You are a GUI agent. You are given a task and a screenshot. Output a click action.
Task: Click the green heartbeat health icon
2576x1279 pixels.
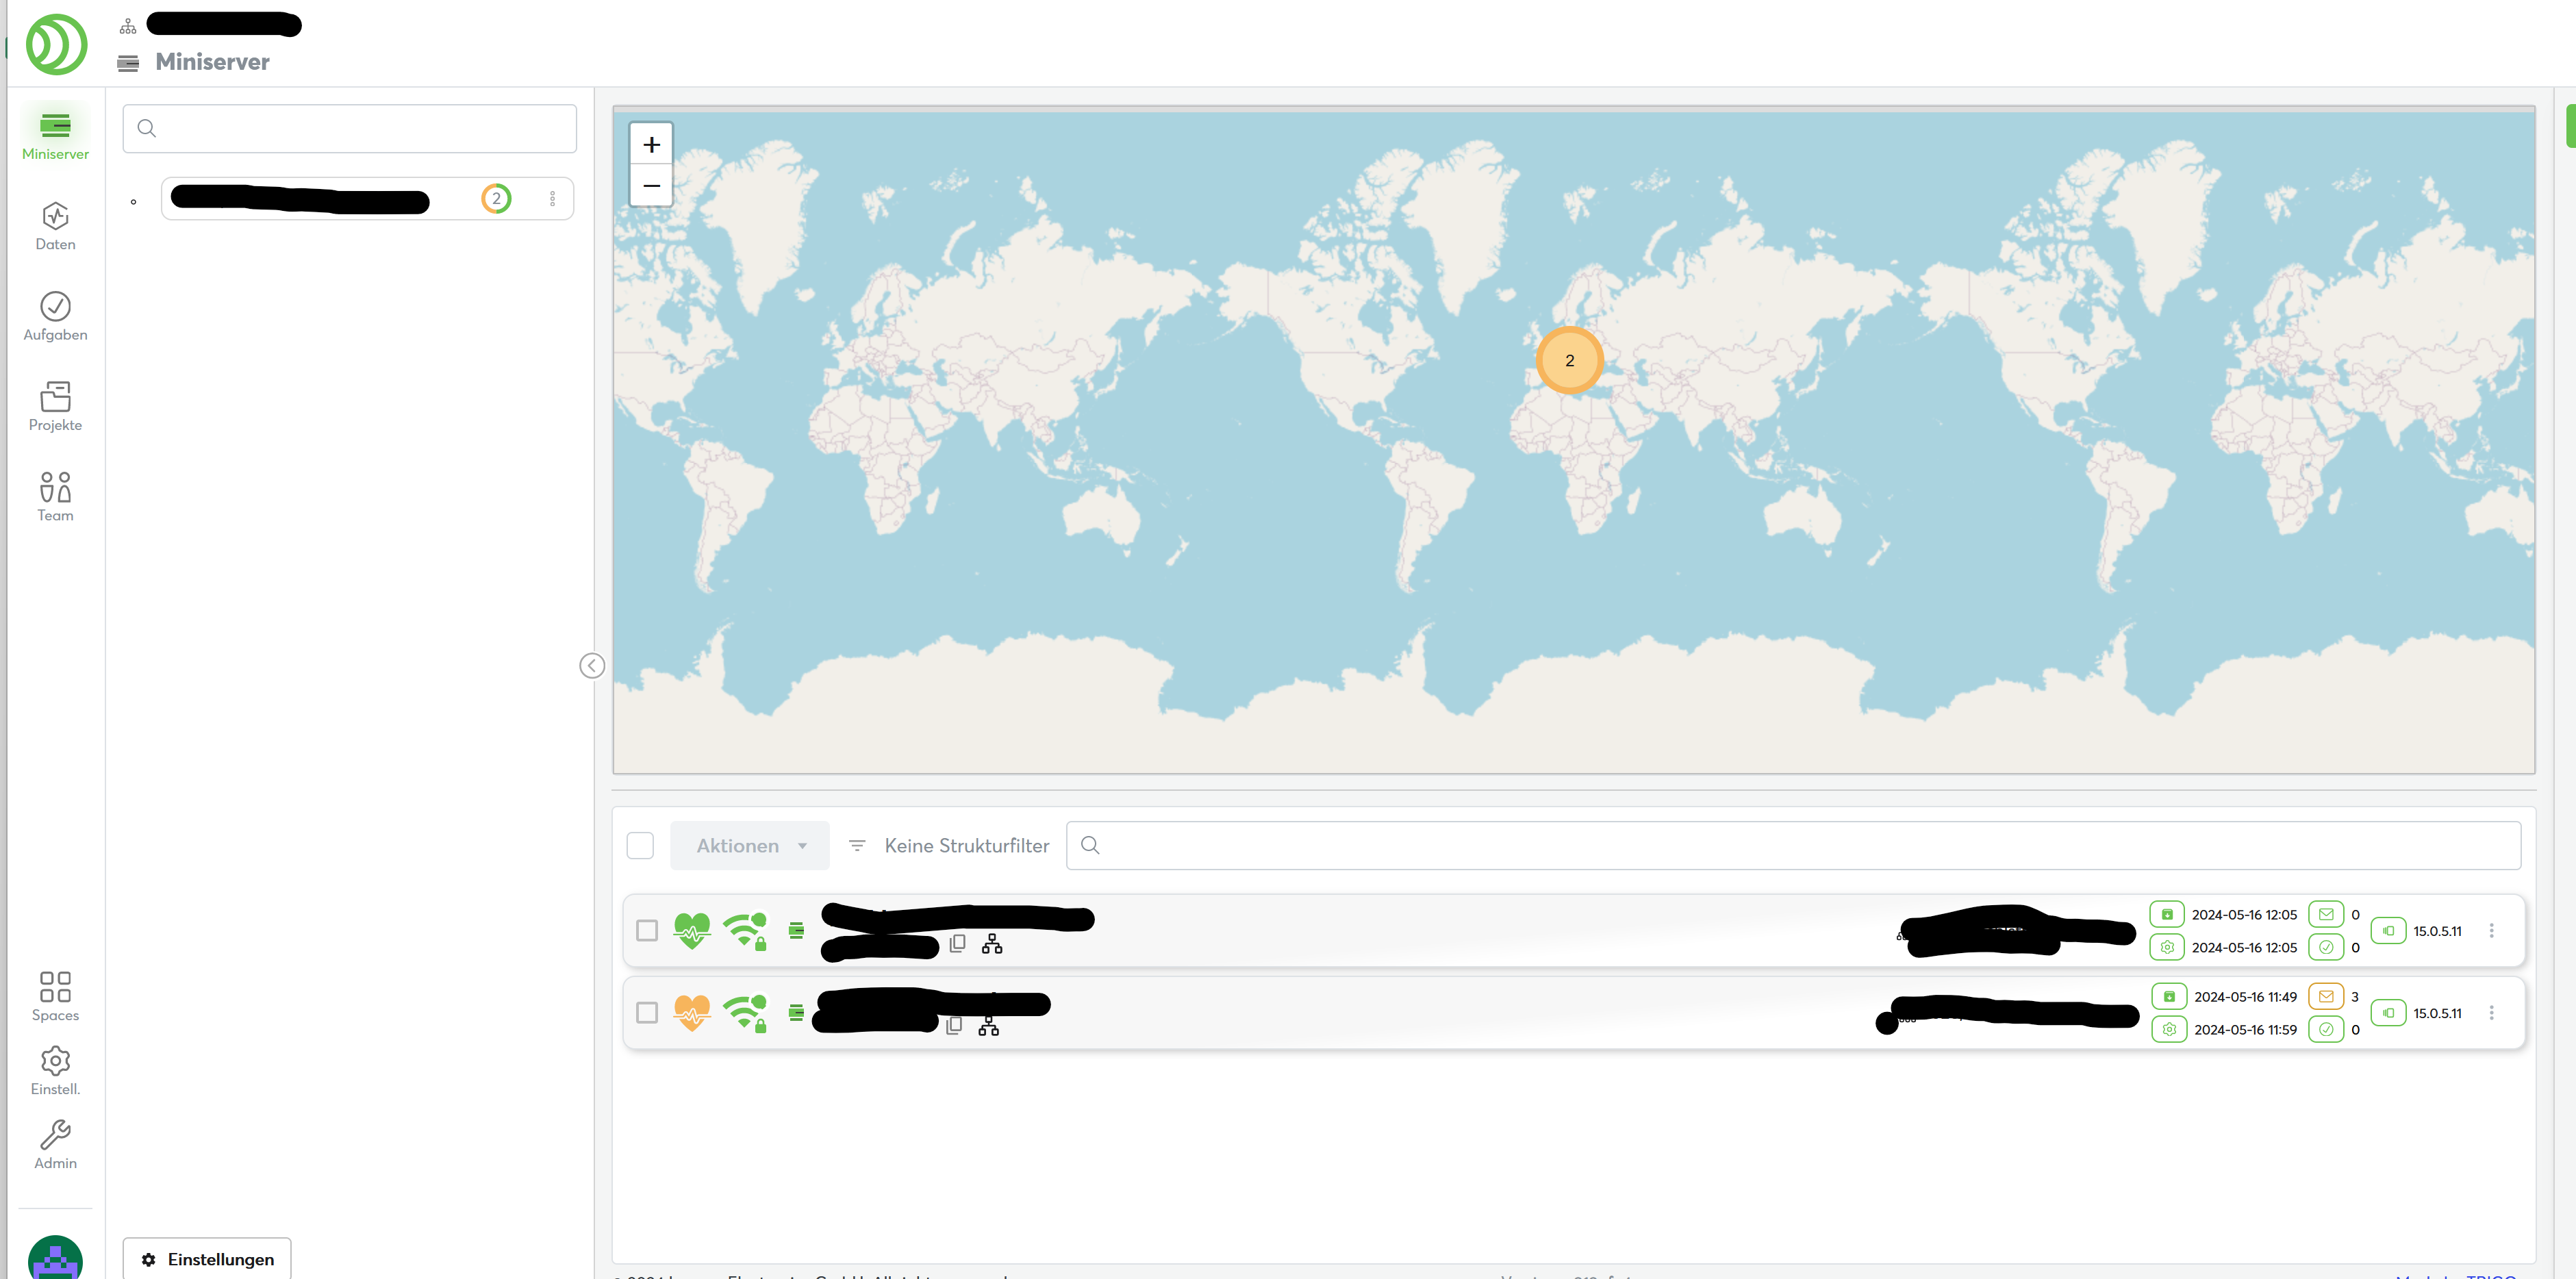pos(691,930)
